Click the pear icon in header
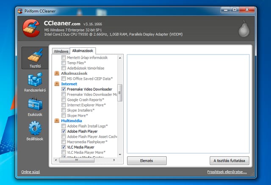Viewport: 271px width, 185px height. pos(244,29)
